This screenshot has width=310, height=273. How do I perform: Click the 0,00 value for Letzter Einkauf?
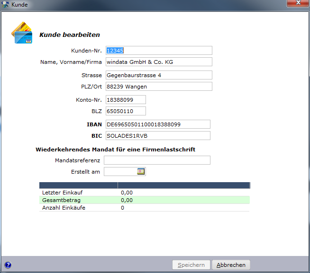pyautogui.click(x=127, y=193)
